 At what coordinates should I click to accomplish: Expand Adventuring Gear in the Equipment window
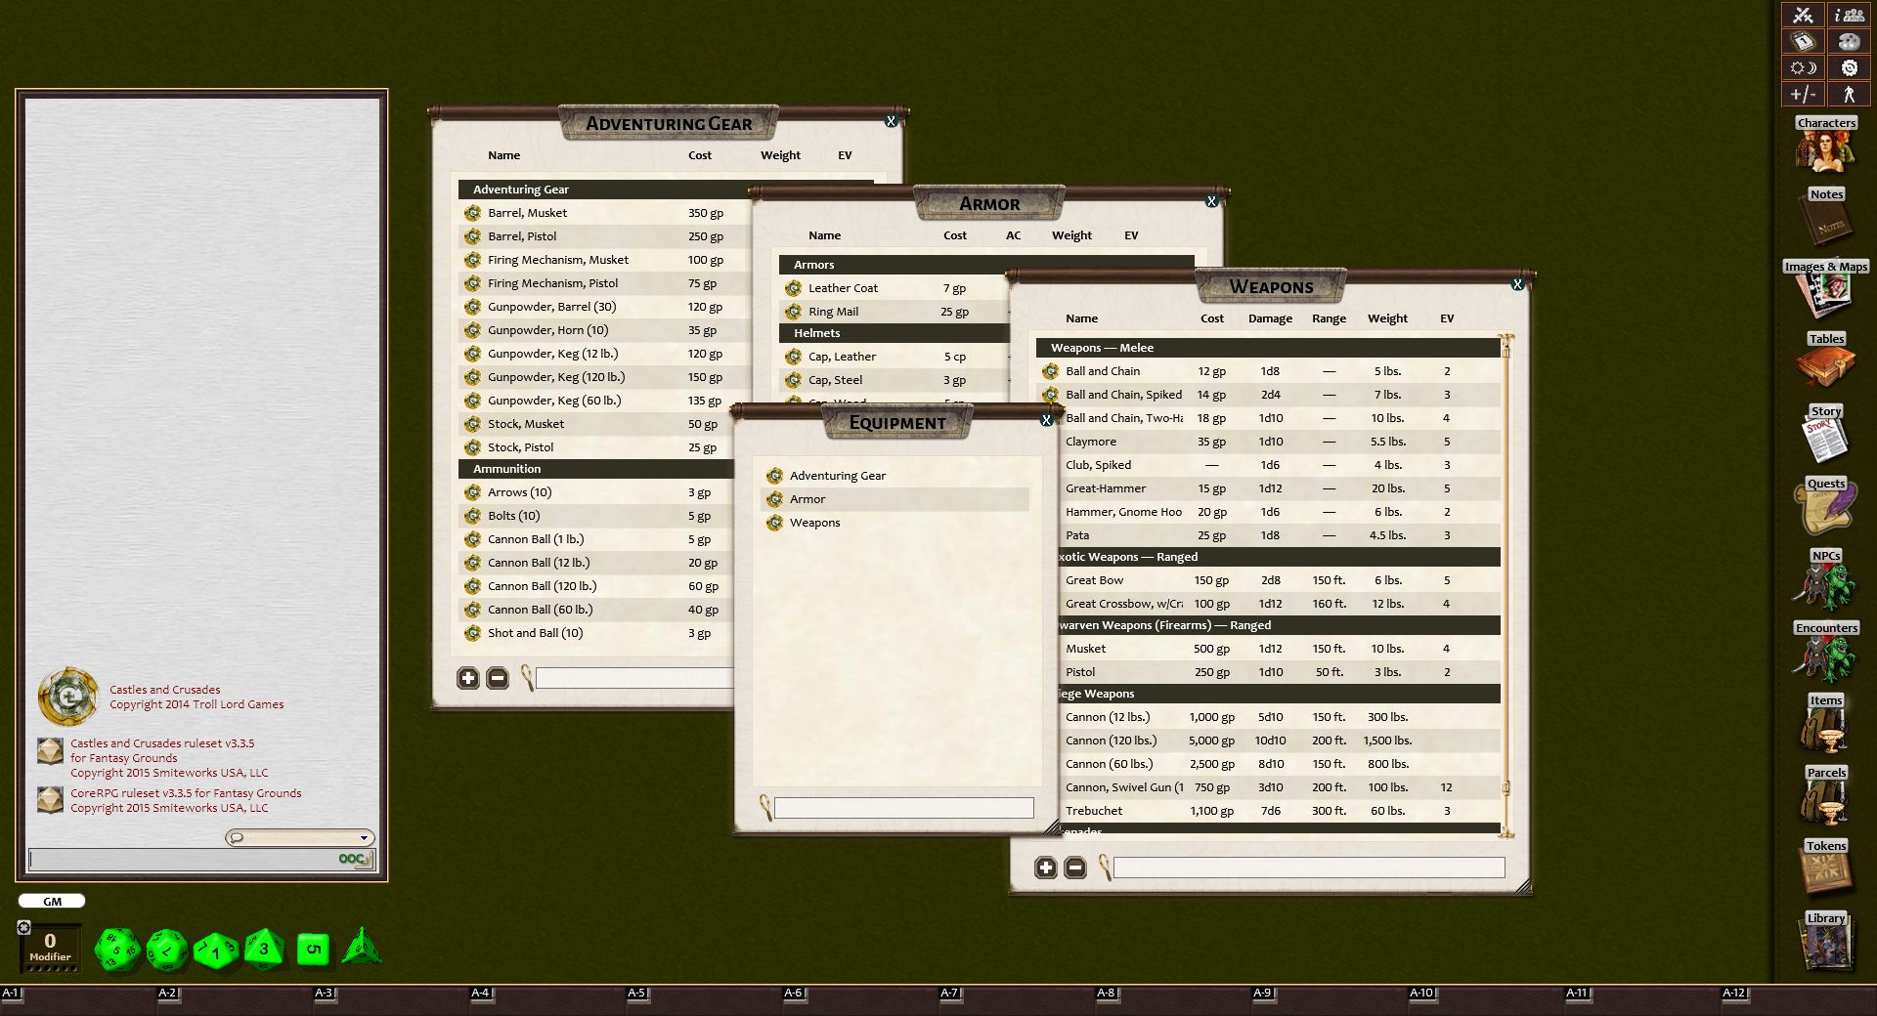point(837,476)
